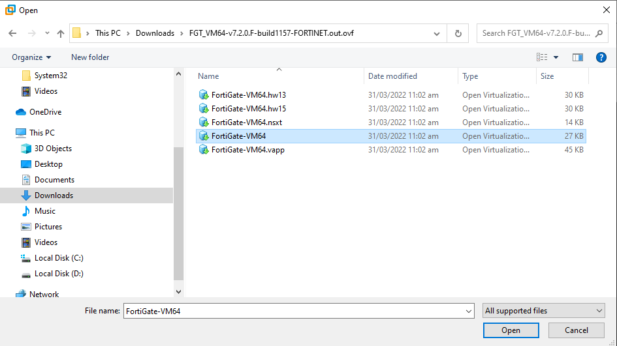617x346 pixels.
Task: Click the search magnifier icon
Action: (599, 33)
